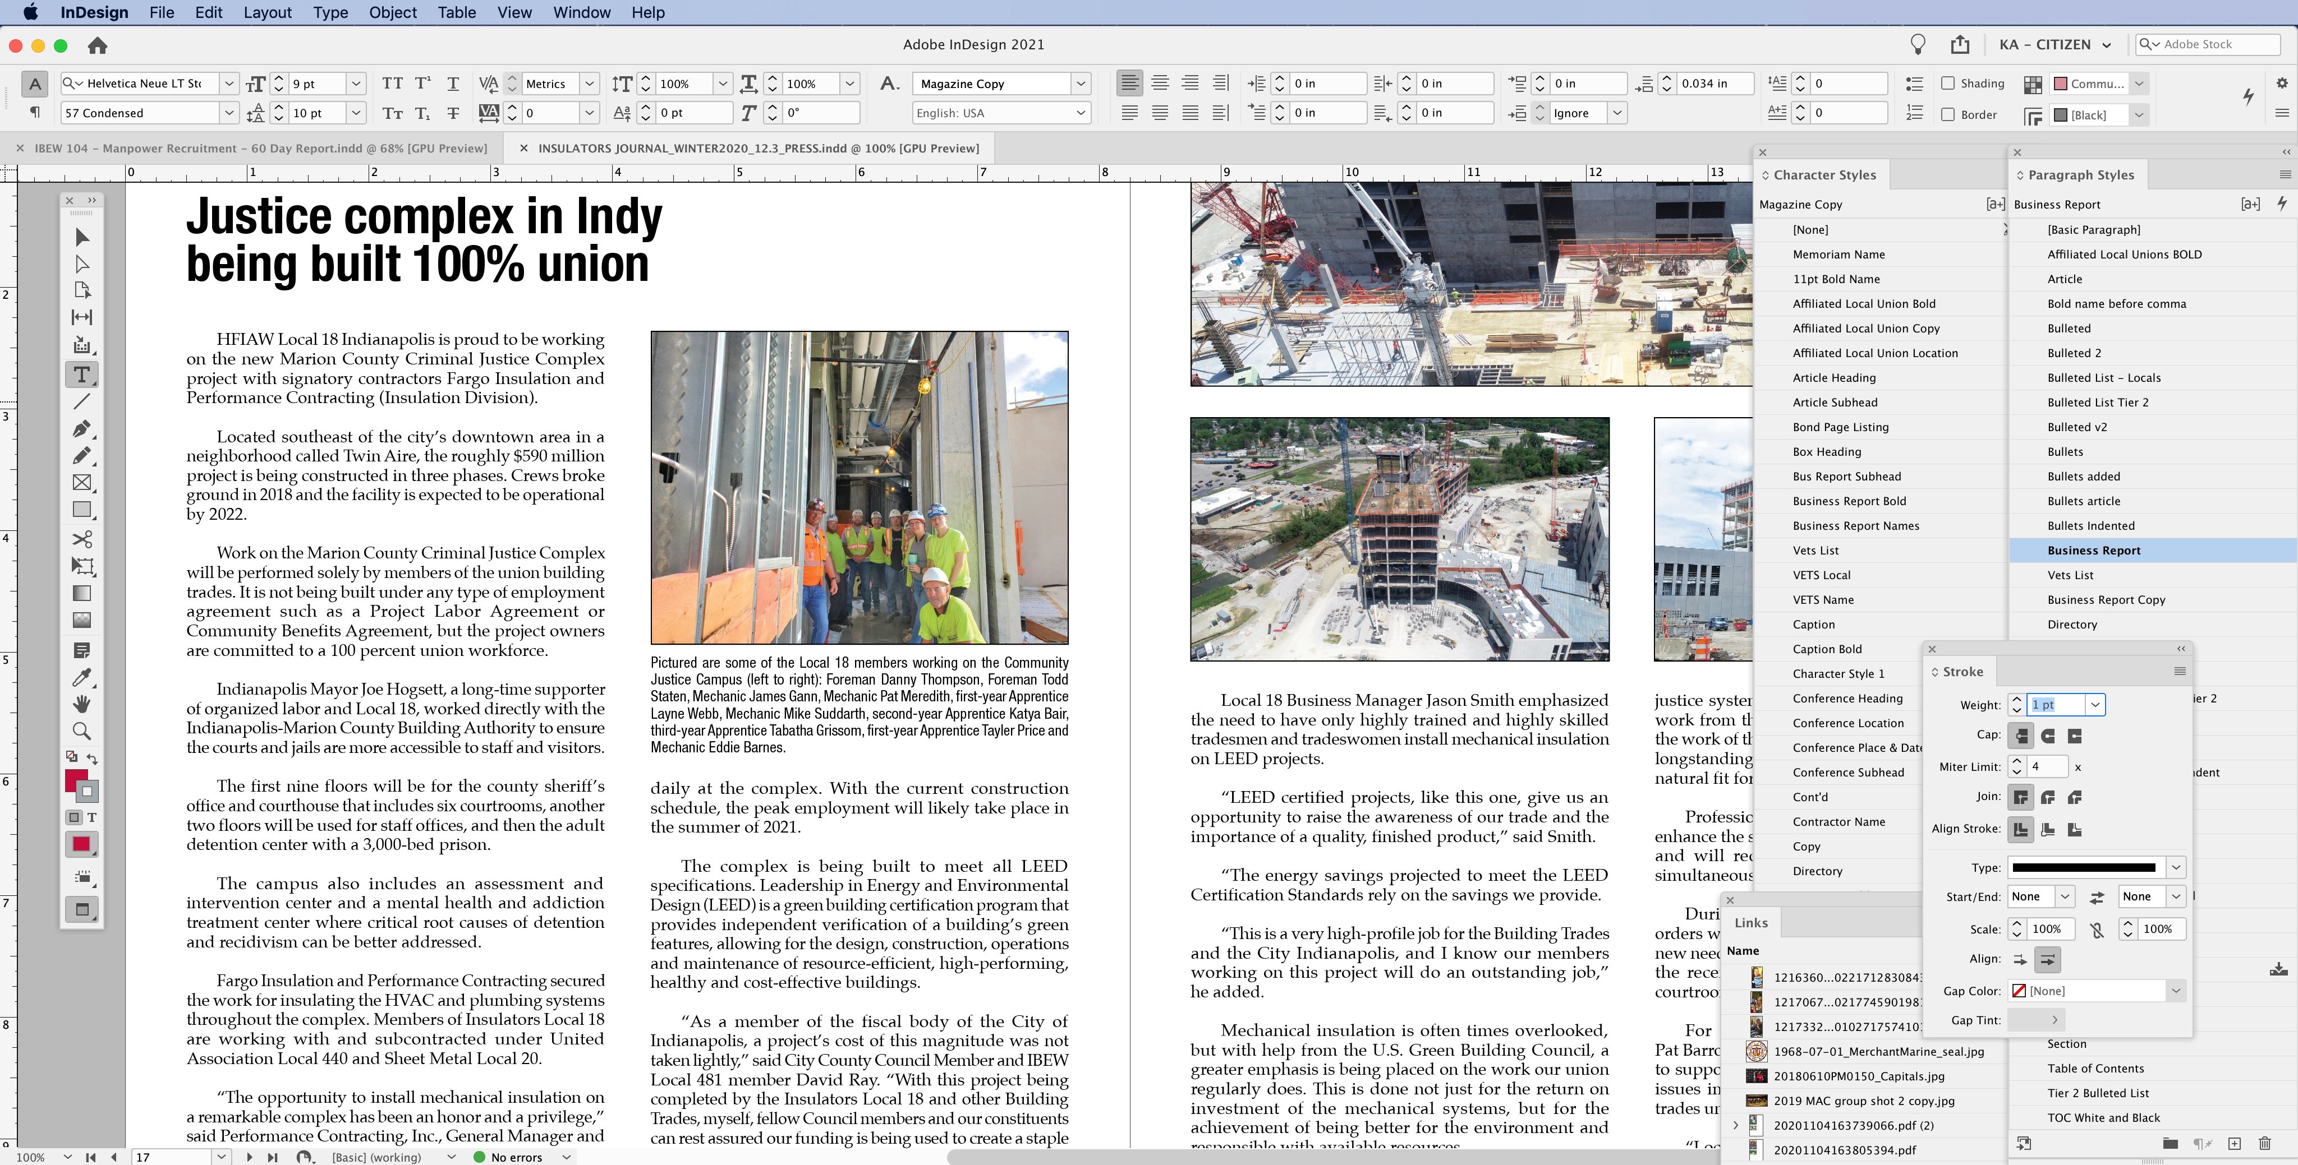The width and height of the screenshot is (2298, 1165).
Task: Pick the Hand tool
Action: point(81,704)
